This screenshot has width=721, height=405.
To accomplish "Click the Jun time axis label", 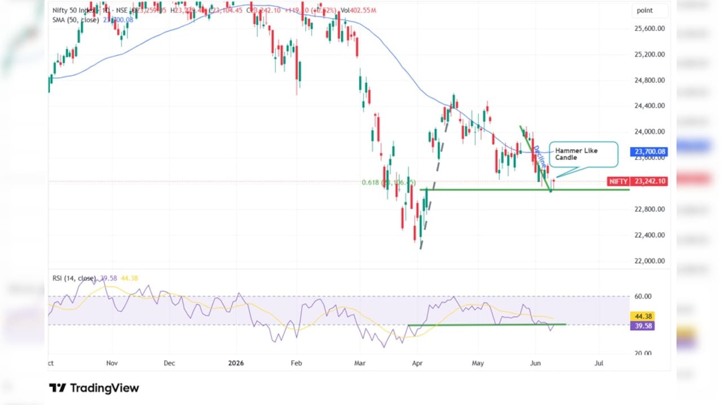I will click(x=536, y=363).
